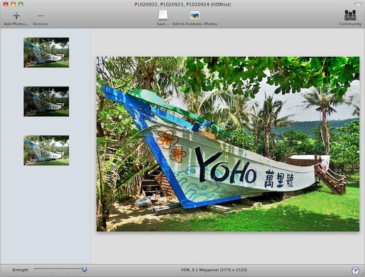365x277 pixels.
Task: Click the purple help question mark button
Action: (355, 271)
